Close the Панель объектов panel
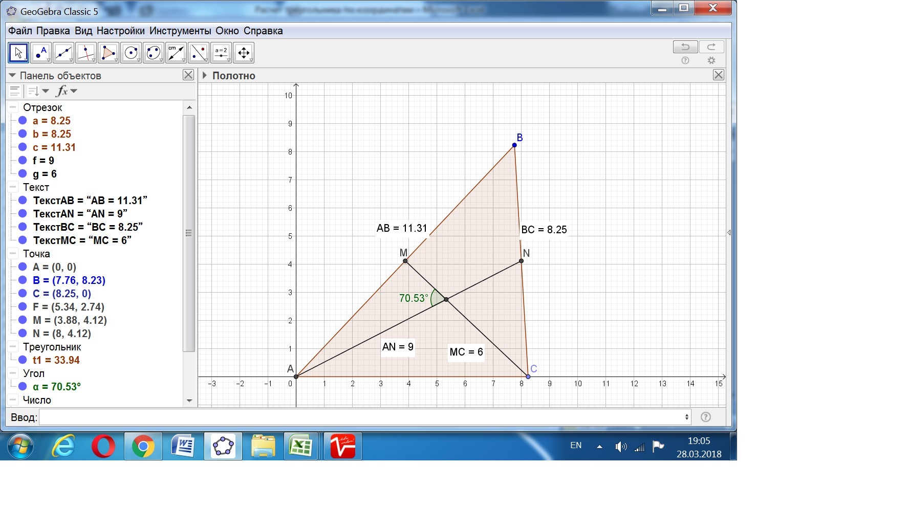 (x=188, y=75)
